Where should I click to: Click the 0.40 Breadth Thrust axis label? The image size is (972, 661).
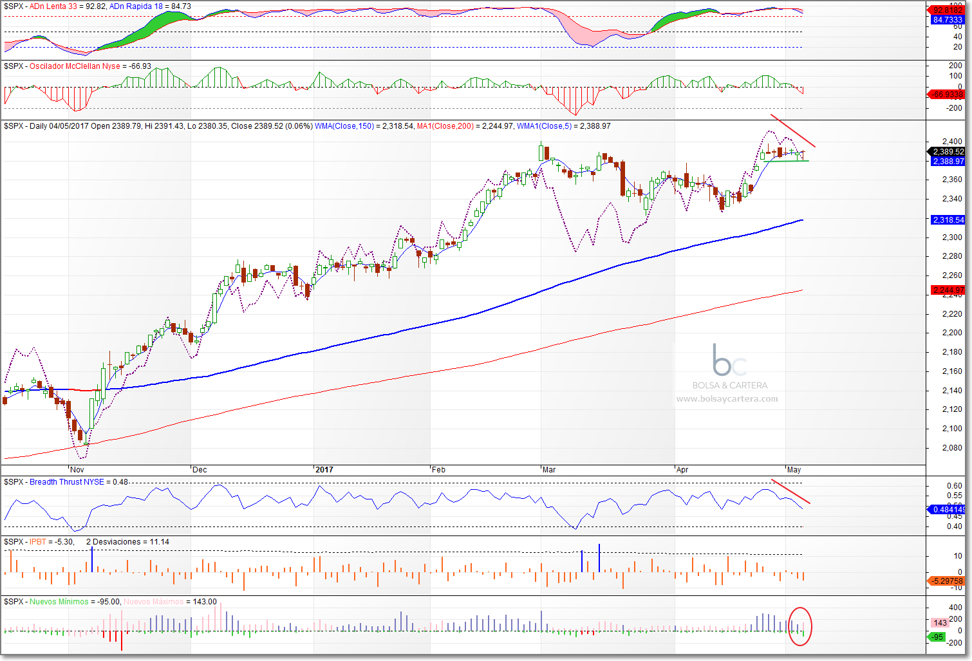(x=955, y=526)
